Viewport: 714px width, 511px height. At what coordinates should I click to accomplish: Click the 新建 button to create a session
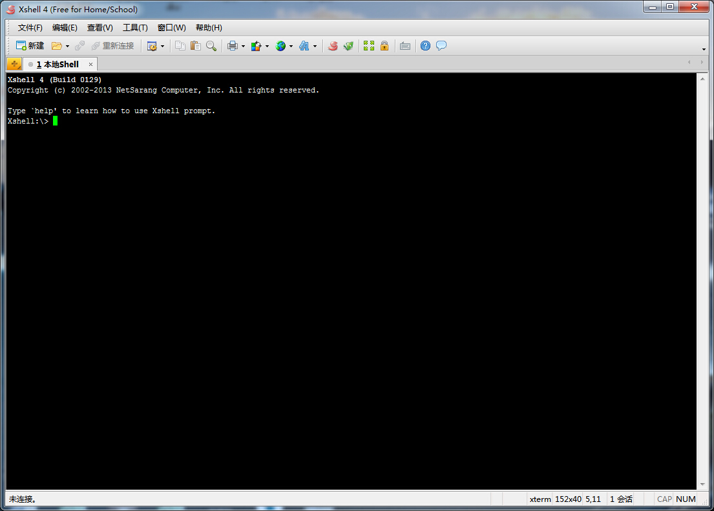pyautogui.click(x=29, y=46)
